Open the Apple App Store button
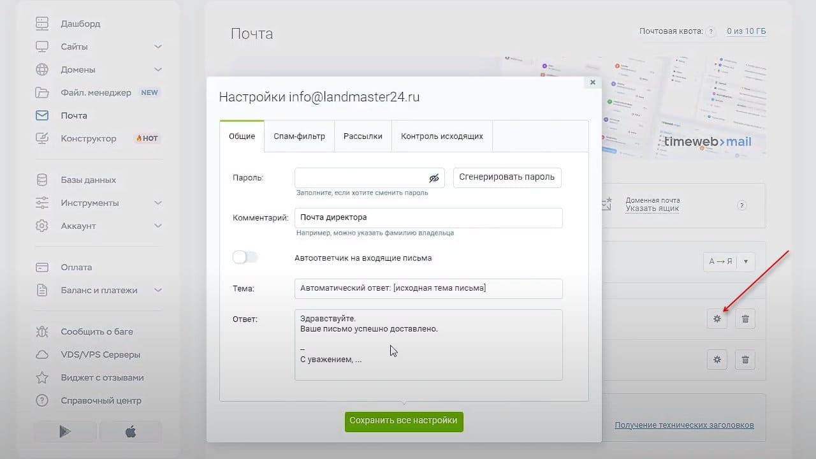Screen dimensions: 816x459 [x=131, y=432]
